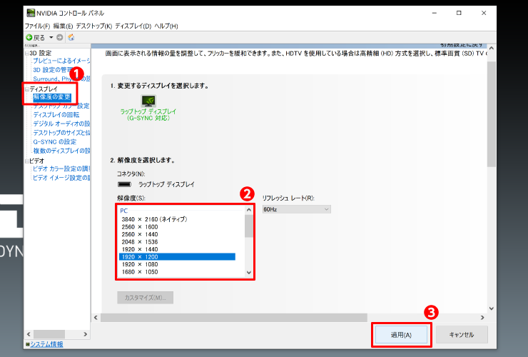Screen dimensions: 528x357
Task: Click the resolution list scrollbar thumb
Action: coord(249,226)
